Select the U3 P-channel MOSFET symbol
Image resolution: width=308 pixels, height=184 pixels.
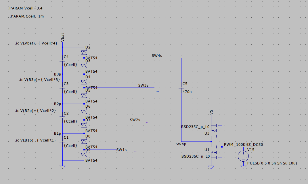(217, 130)
